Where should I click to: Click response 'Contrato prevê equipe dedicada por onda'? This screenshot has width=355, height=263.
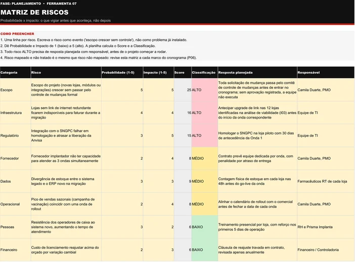(255, 159)
